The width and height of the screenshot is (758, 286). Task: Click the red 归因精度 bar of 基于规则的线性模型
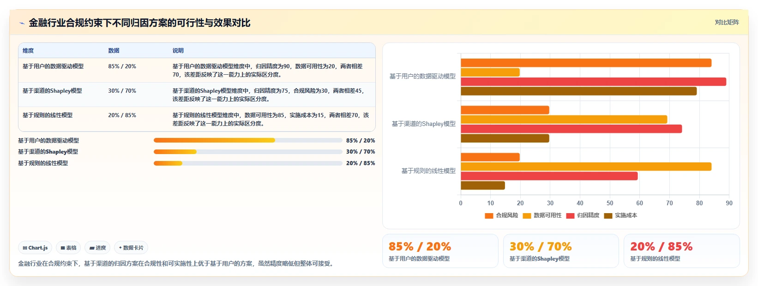click(549, 176)
